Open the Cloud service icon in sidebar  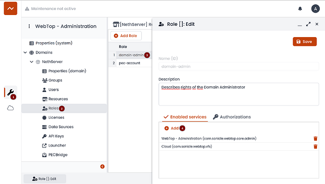[10, 108]
